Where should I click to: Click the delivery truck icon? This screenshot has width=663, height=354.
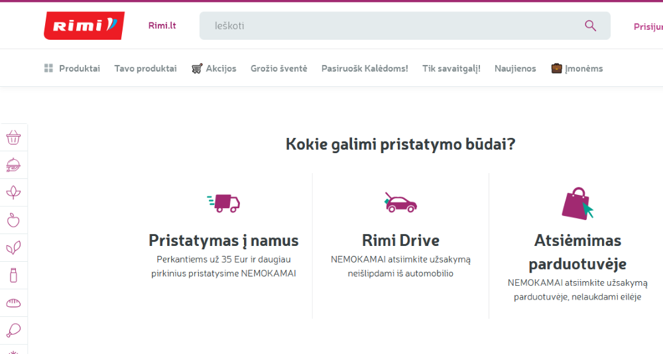223,203
